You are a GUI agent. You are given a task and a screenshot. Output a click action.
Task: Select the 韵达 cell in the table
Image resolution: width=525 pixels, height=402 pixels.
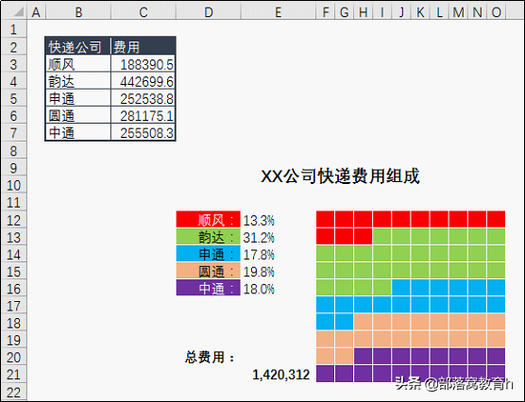point(77,81)
